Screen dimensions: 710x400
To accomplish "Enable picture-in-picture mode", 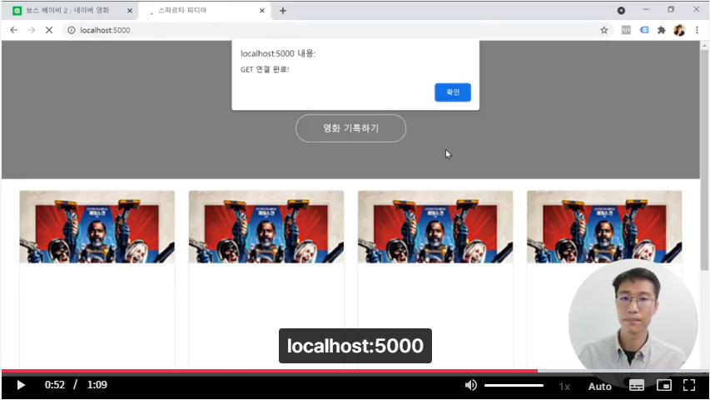I will 664,385.
